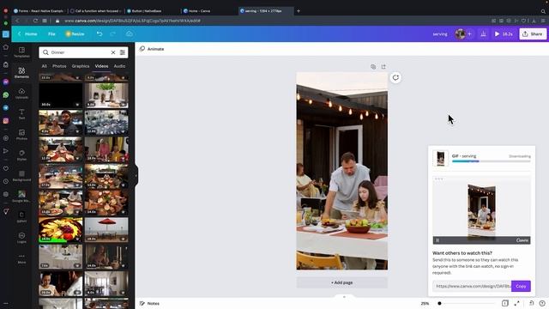Collapse the side panel with arrow handle
The image size is (549, 309).
pos(136,175)
